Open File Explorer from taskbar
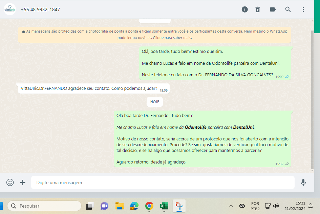This screenshot has height=214, width=320. pyautogui.click(x=120, y=206)
